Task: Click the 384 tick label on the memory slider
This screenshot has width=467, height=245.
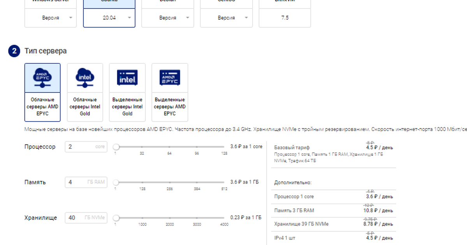Action: (x=197, y=189)
